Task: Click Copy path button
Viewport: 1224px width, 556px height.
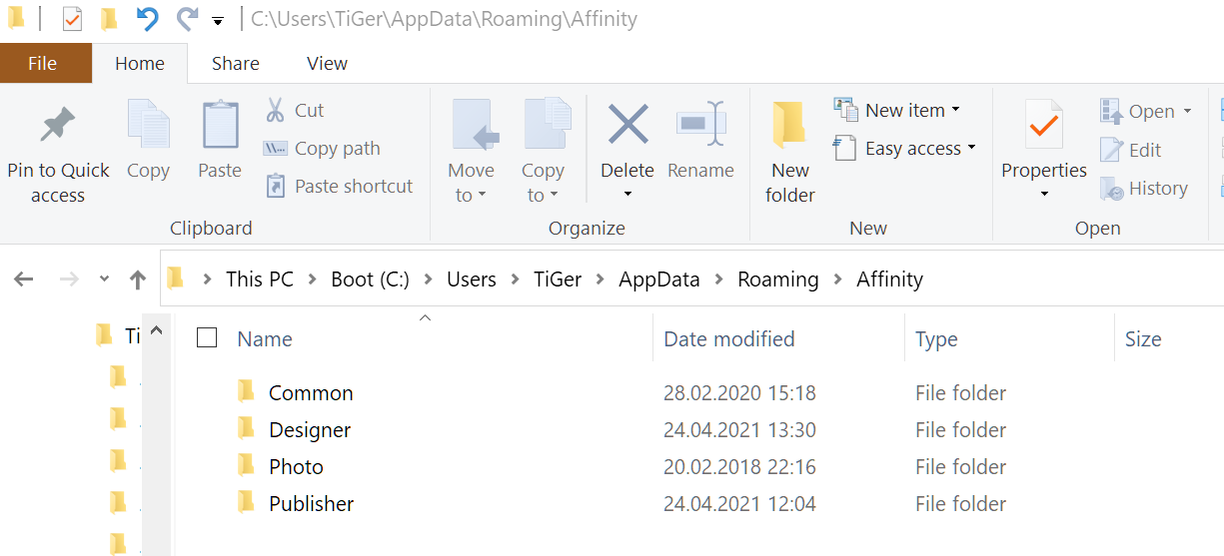Action: (x=325, y=149)
